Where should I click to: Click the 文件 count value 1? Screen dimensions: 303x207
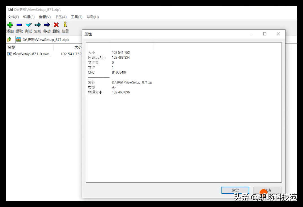(x=113, y=67)
